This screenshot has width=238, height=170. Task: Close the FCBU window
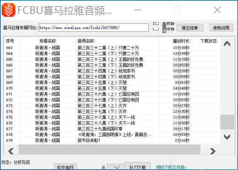[x=217, y=10]
